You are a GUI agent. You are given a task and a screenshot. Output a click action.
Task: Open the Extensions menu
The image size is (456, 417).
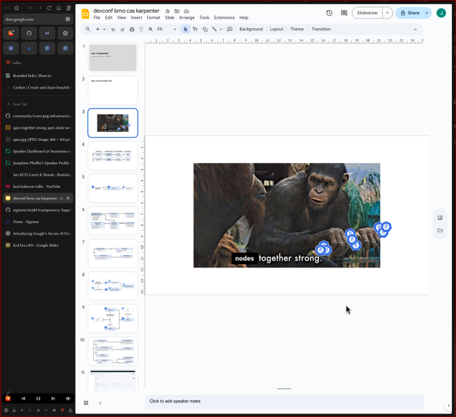(x=224, y=17)
